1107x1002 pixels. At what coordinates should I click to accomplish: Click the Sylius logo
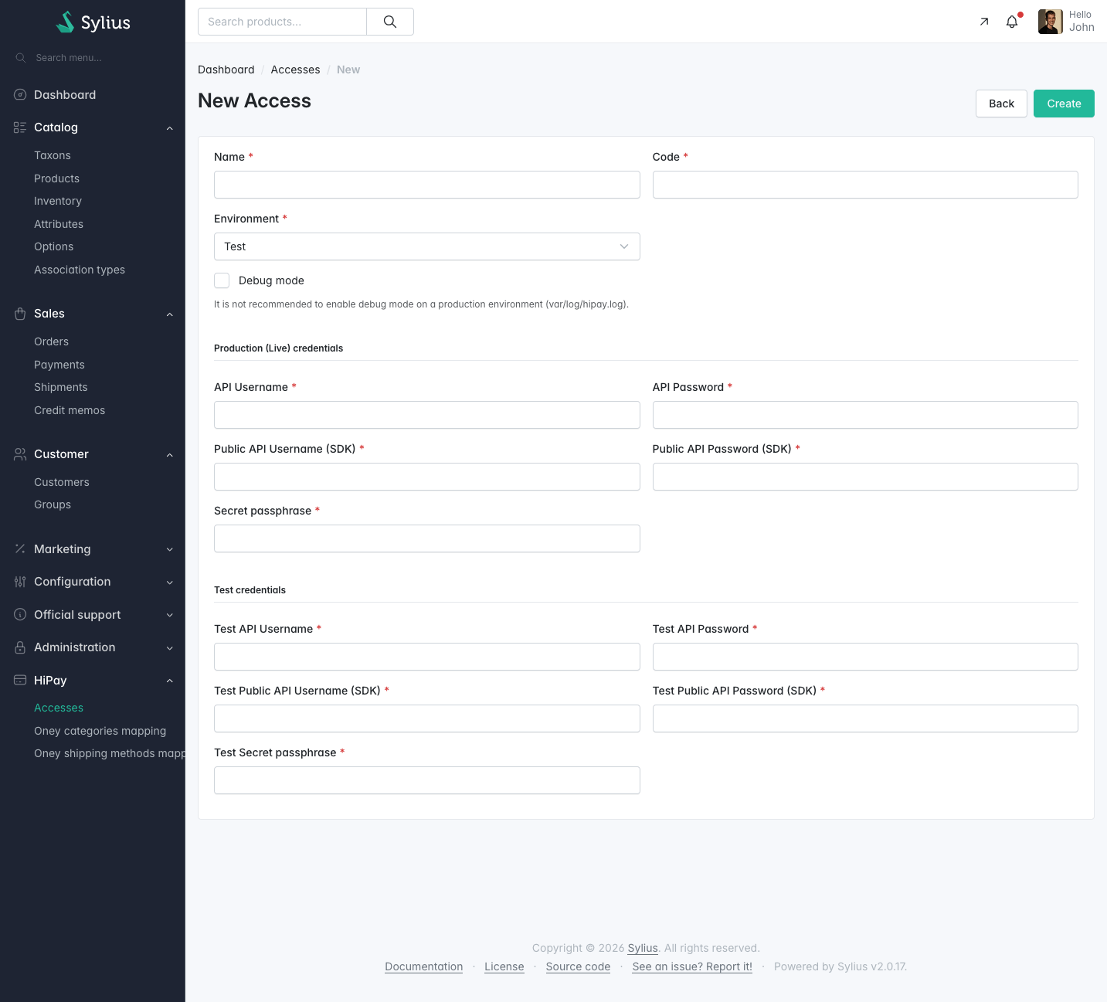point(93,22)
